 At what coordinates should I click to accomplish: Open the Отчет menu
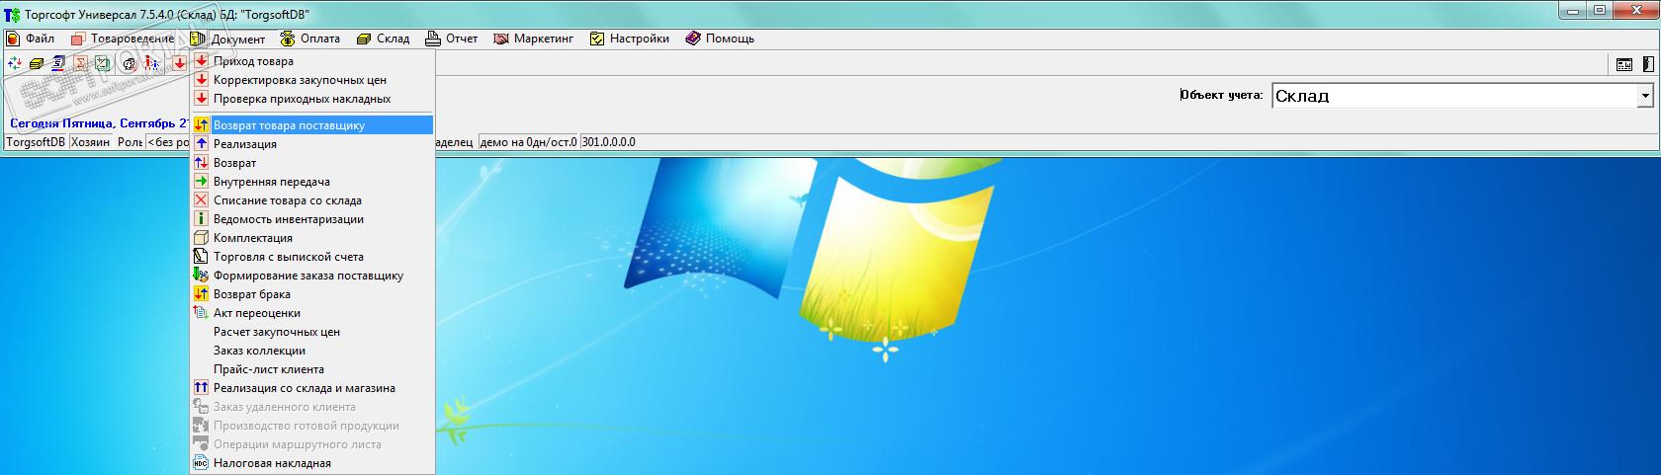point(452,39)
